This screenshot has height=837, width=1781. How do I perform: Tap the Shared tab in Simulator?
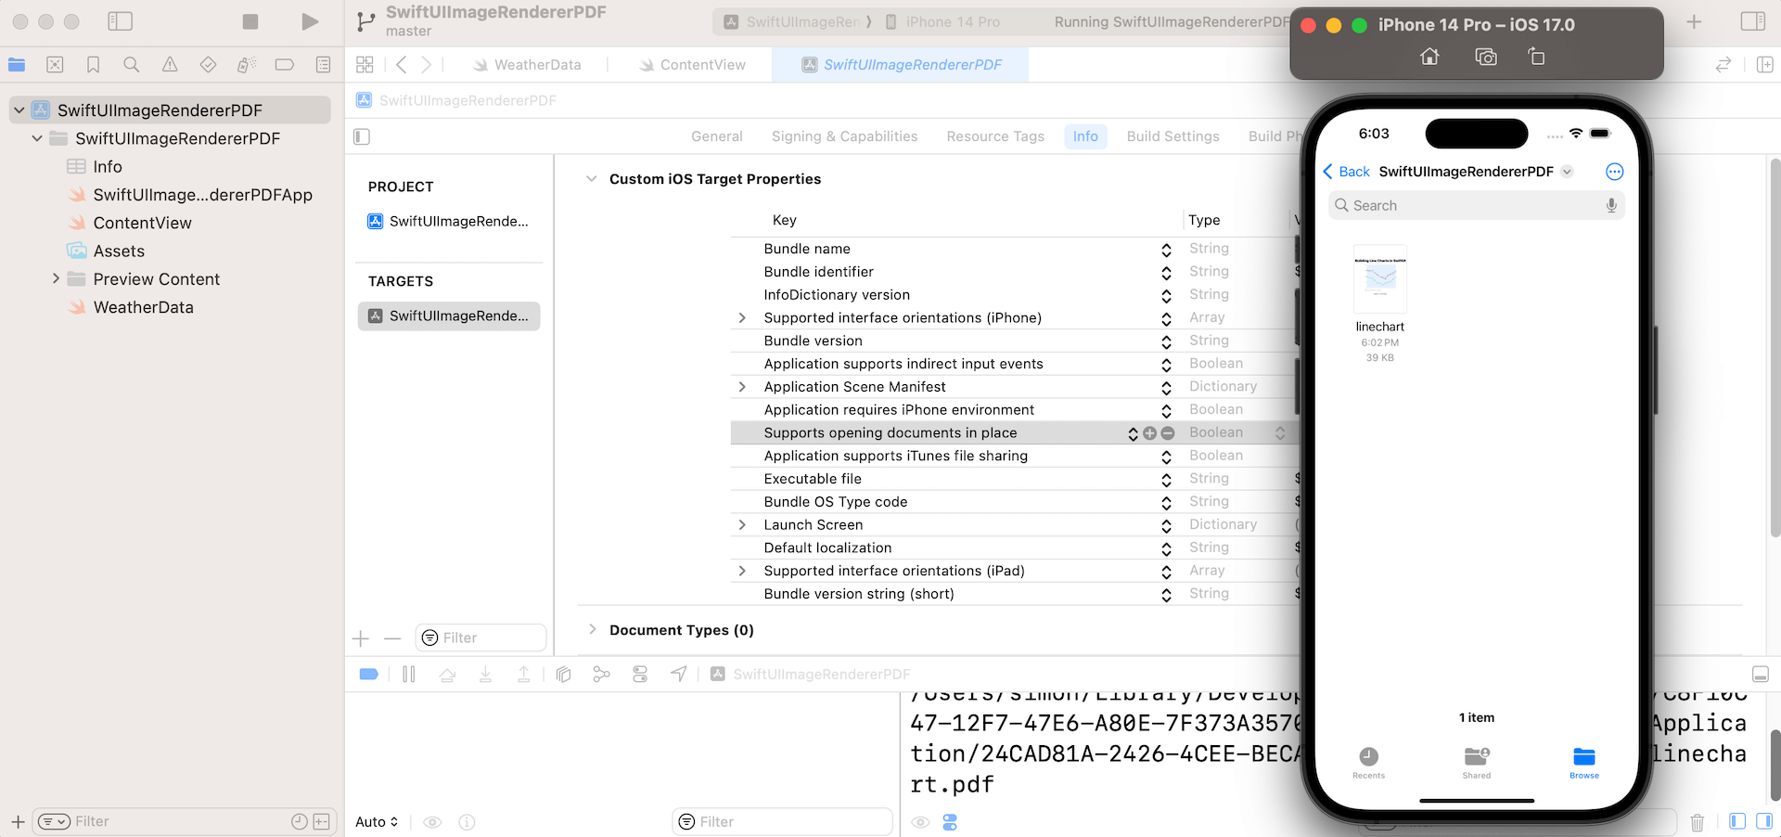(x=1477, y=763)
